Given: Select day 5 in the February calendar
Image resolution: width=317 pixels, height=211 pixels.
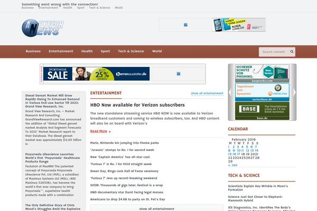Looking at the screenshot, I should [247, 147].
